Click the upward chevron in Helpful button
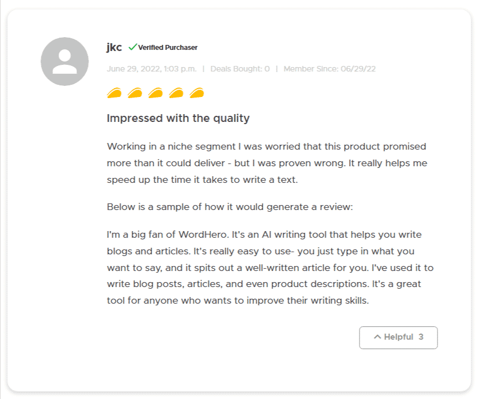The image size is (479, 399). click(x=377, y=337)
